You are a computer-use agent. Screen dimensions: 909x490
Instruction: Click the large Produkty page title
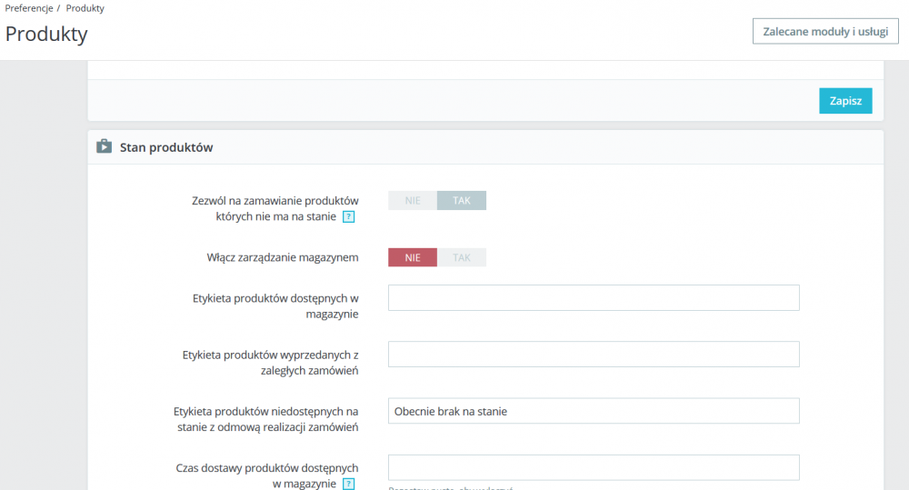46,35
